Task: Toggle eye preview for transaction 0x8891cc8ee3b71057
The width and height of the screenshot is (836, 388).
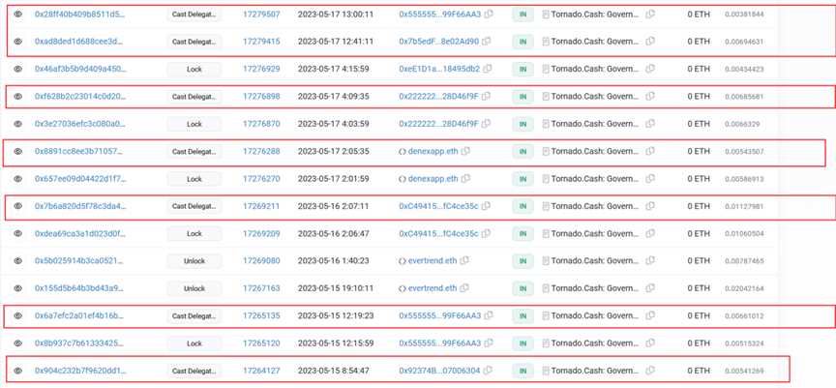Action: [x=17, y=152]
